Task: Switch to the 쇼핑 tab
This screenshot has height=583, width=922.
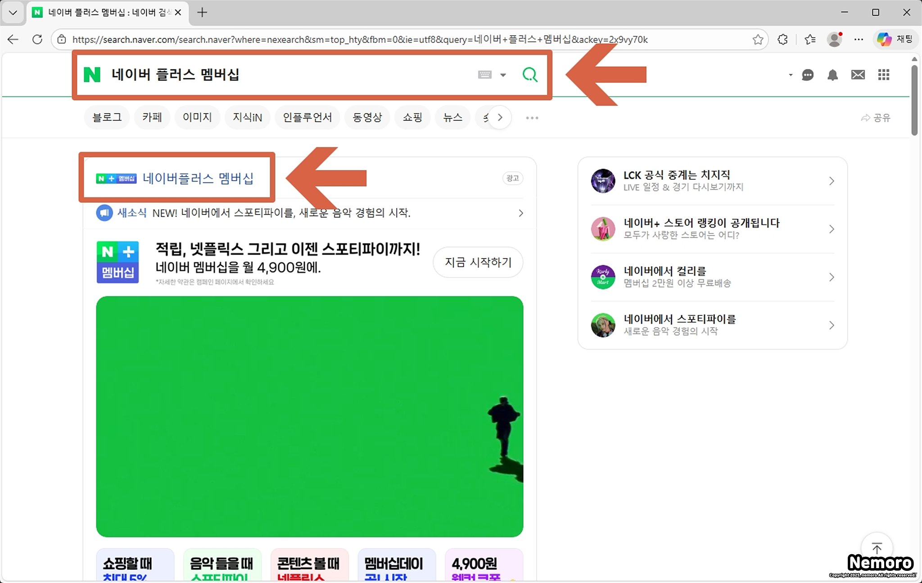Action: 412,118
